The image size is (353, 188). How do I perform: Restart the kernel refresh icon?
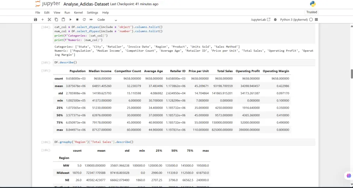(84, 20)
